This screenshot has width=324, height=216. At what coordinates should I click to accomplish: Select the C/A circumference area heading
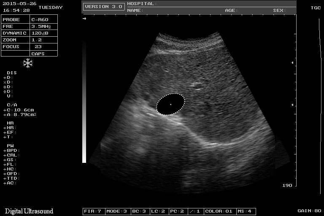pyautogui.click(x=12, y=105)
